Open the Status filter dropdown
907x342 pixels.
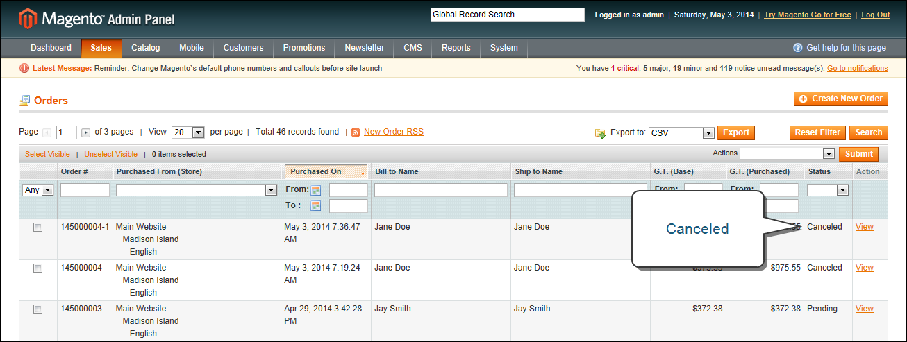[x=828, y=190]
